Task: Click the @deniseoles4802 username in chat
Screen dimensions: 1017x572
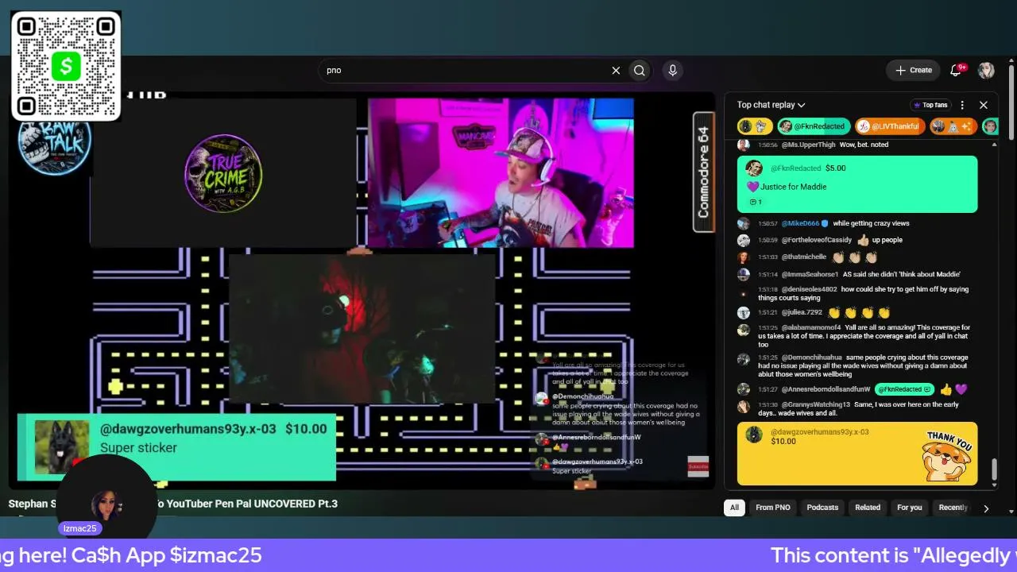Action: 809,289
